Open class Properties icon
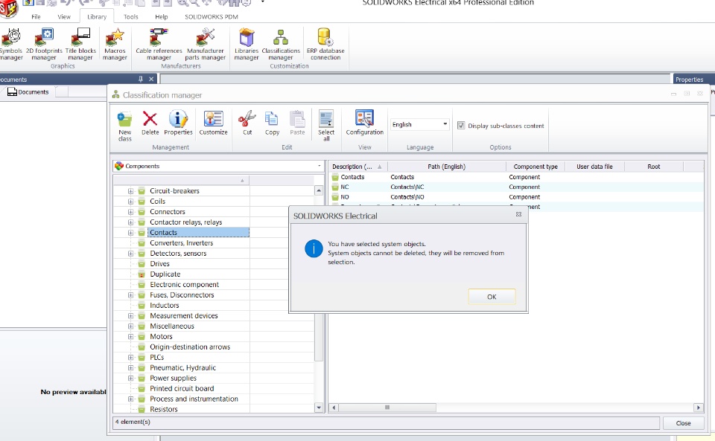The height and width of the screenshot is (441, 715). pyautogui.click(x=178, y=123)
